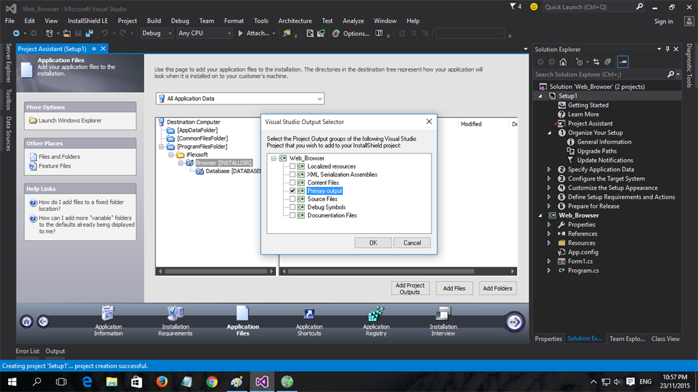Click the Add Project Outputs button
Image resolution: width=698 pixels, height=392 pixels.
point(410,288)
